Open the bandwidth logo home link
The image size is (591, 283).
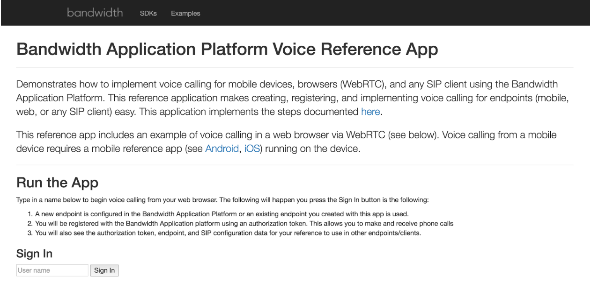[95, 13]
